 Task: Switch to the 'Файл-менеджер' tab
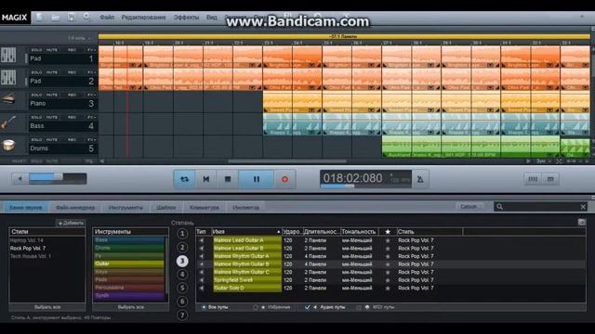tap(75, 208)
